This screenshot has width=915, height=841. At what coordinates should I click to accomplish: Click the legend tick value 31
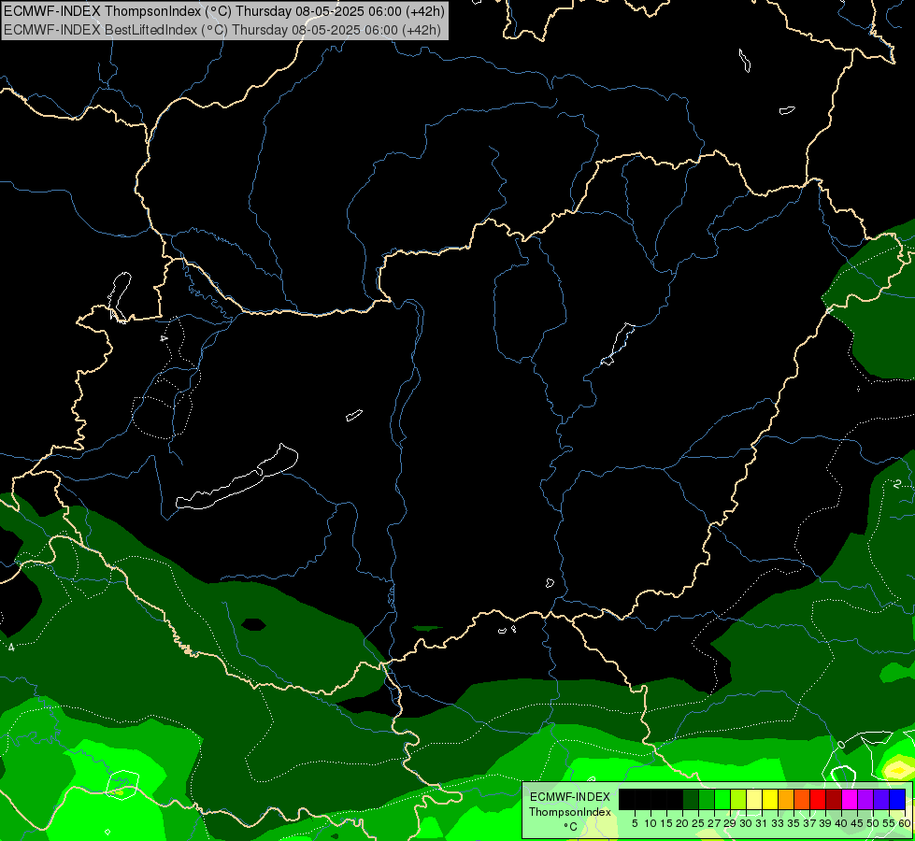click(762, 823)
